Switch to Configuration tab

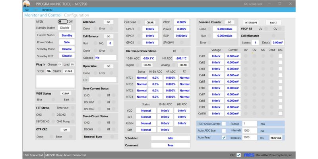(76, 15)
